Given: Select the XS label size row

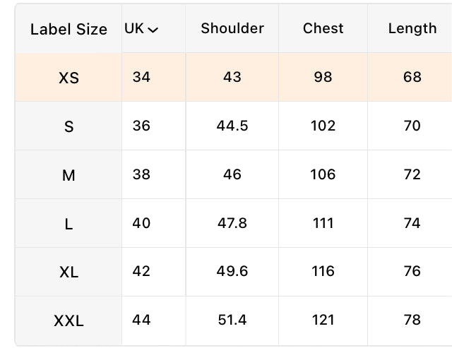Looking at the screenshot, I should pyautogui.click(x=234, y=77).
